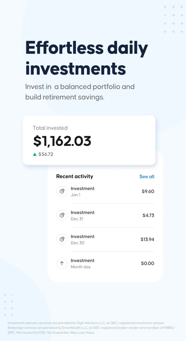This screenshot has height=341, width=186.
Task: Click the $13.94 amount
Action: pos(147,239)
